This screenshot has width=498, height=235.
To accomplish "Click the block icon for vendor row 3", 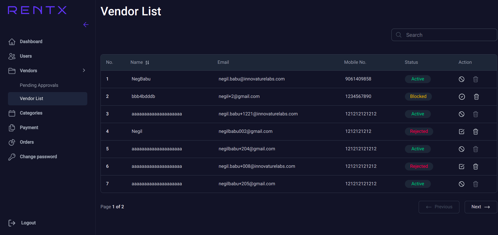I will (x=461, y=114).
